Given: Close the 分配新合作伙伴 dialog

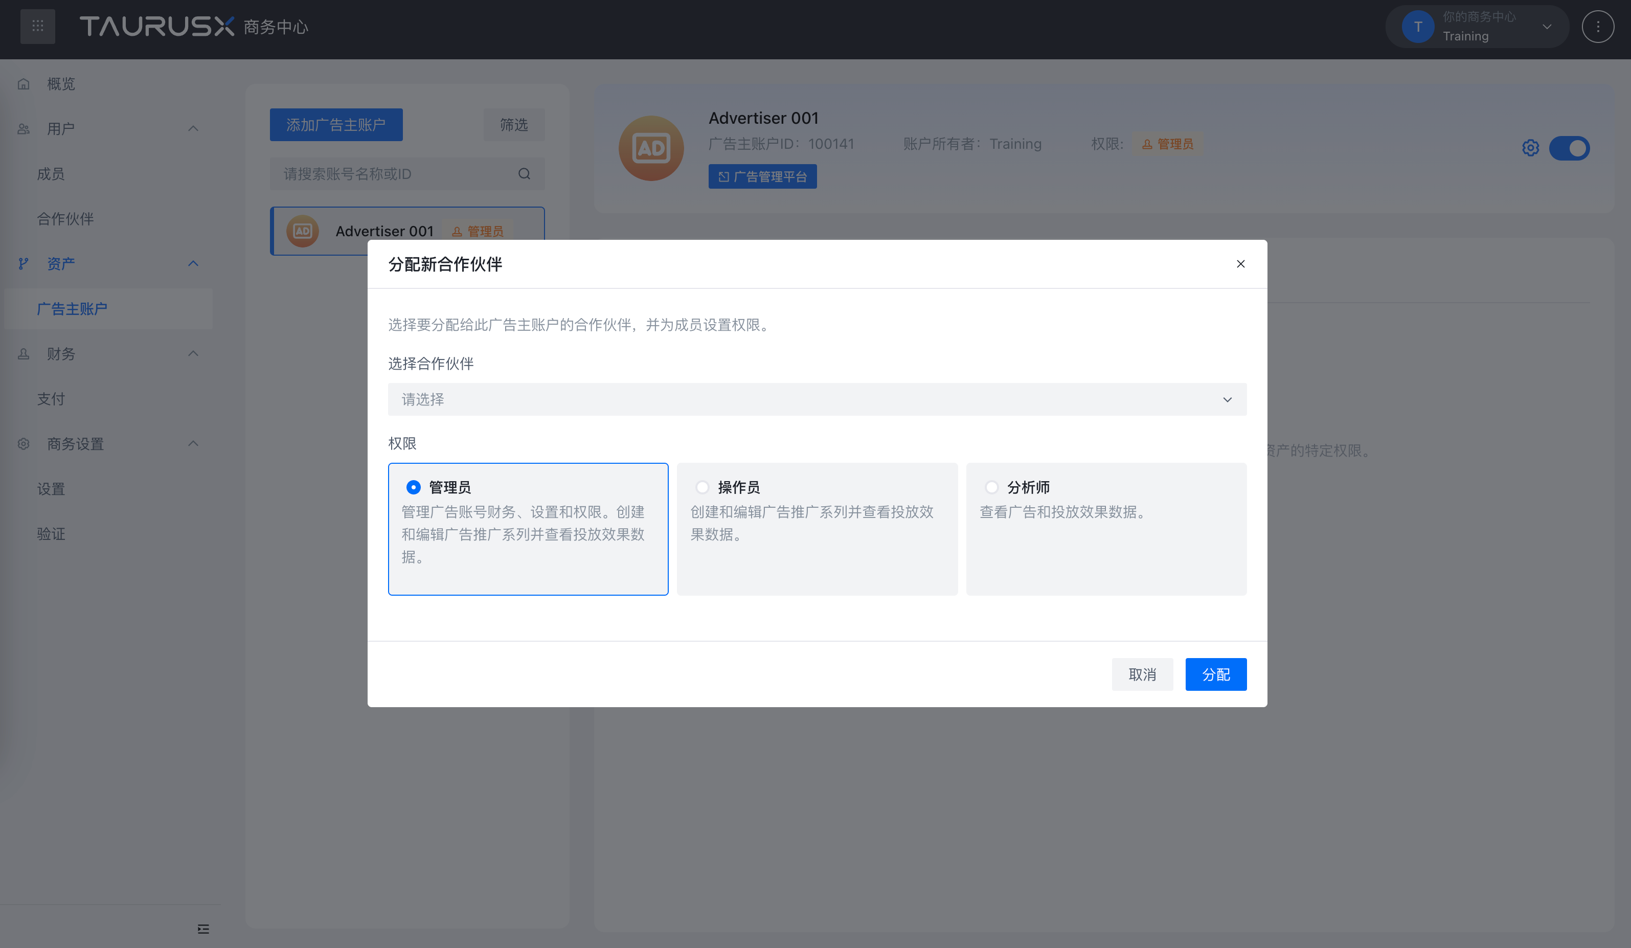Looking at the screenshot, I should click(1240, 263).
